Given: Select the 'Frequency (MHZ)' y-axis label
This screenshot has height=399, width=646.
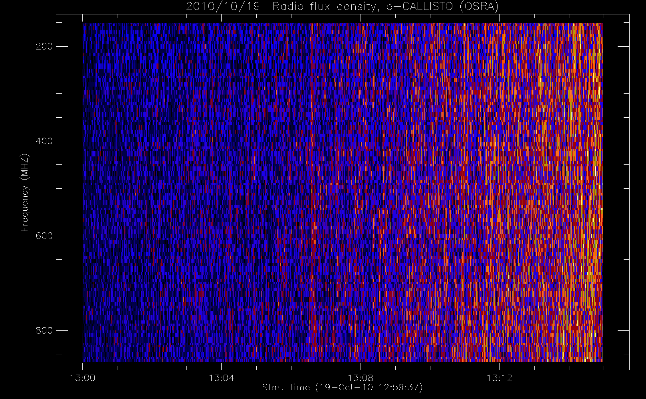Looking at the screenshot, I should click(x=25, y=192).
